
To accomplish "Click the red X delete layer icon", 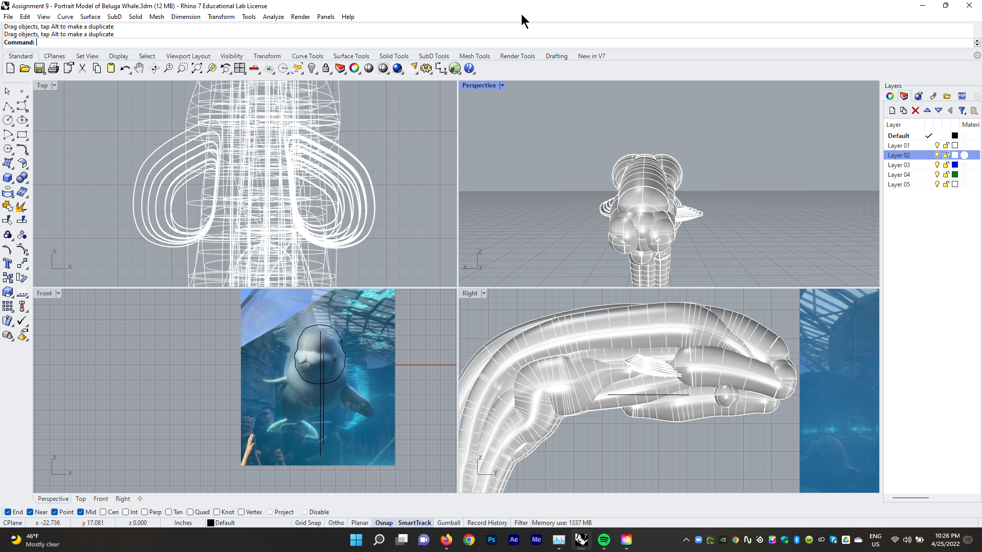I will 916,110.
